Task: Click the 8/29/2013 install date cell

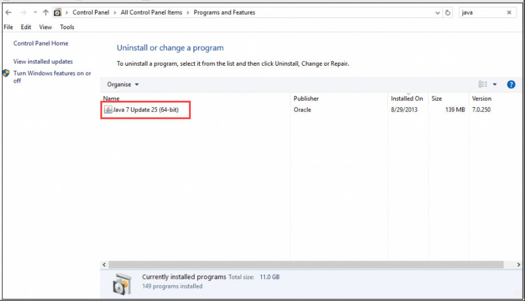Action: 404,110
